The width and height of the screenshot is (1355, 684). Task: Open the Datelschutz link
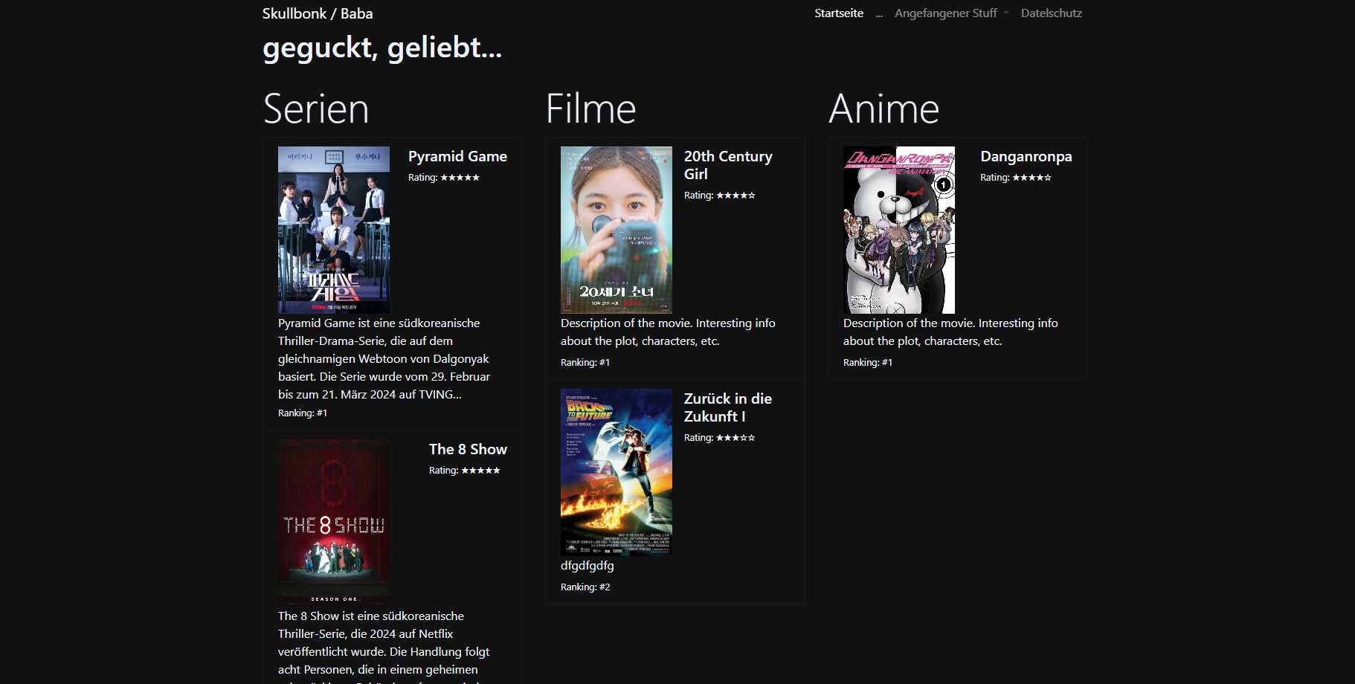click(1051, 13)
